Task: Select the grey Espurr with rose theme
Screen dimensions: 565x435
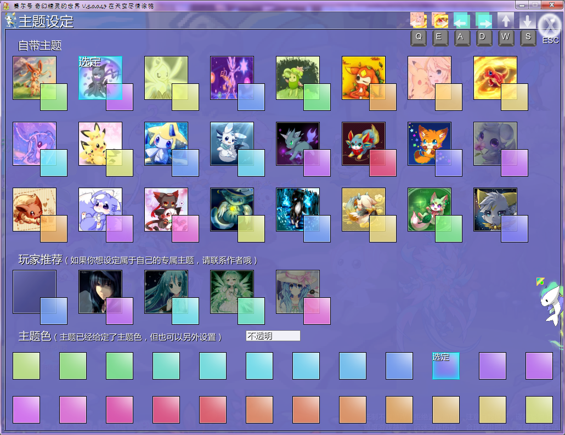Action: pyautogui.click(x=495, y=144)
